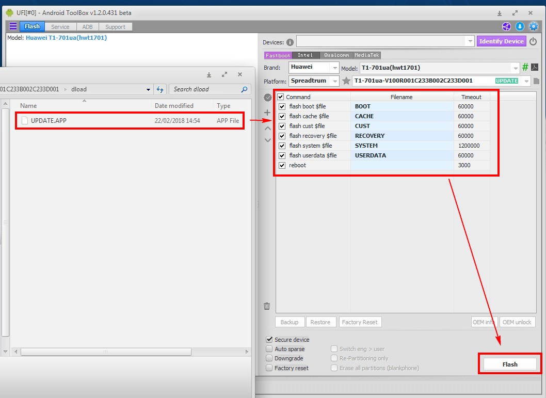Click the PDF document icon beside Model
546x398 pixels.
click(x=535, y=67)
